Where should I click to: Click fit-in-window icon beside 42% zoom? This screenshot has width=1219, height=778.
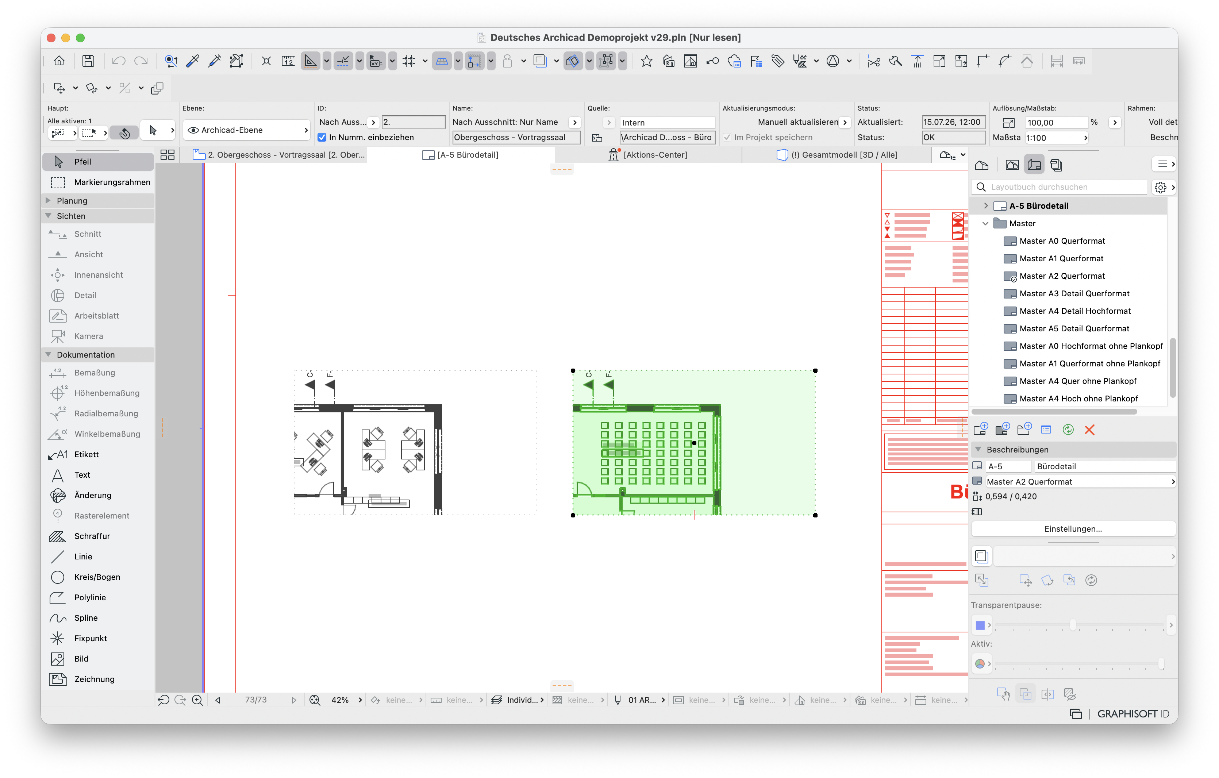tap(315, 700)
